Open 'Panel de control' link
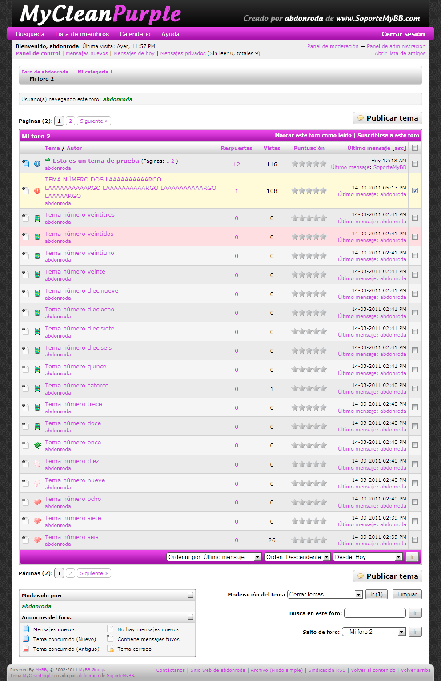The image size is (441, 681). tap(38, 53)
